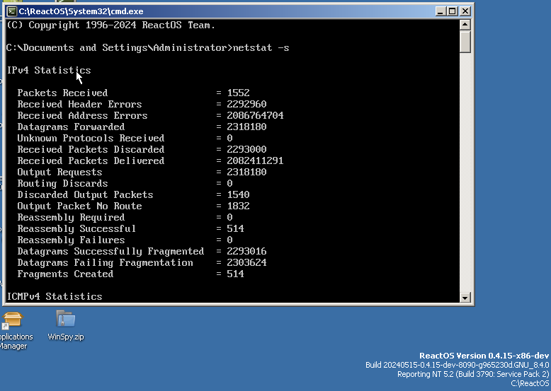The width and height of the screenshot is (551, 391).
Task: Click 'Datagrams Successfully Fragmented' label
Action: click(x=110, y=251)
